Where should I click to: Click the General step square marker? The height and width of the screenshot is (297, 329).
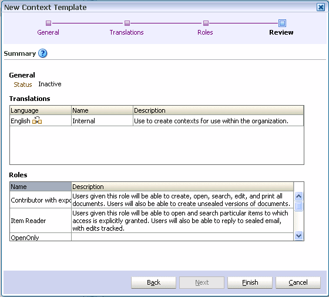(48, 23)
